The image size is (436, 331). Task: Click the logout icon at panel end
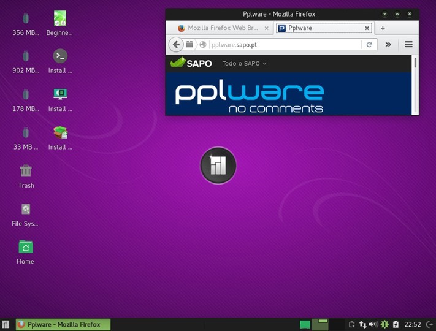(x=429, y=324)
